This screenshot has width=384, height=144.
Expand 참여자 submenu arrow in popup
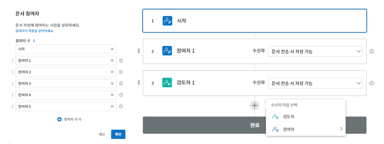point(341,129)
